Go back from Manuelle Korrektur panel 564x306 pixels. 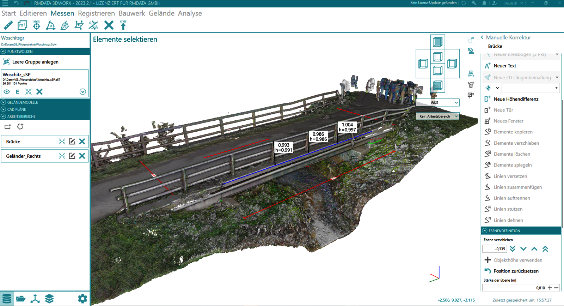click(482, 37)
